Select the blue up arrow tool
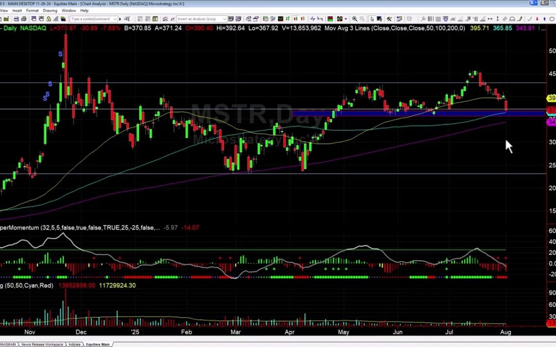The height and width of the screenshot is (347, 556). [544, 19]
